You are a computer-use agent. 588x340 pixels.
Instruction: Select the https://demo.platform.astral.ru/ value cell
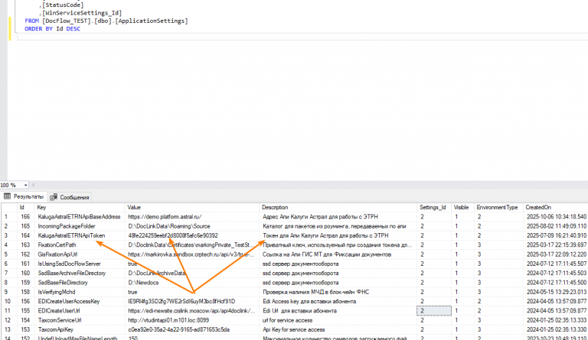pos(191,216)
